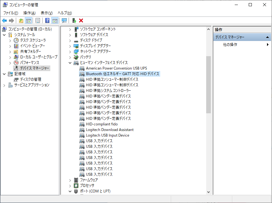Collapse the システム ツール tree node

tap(4, 35)
